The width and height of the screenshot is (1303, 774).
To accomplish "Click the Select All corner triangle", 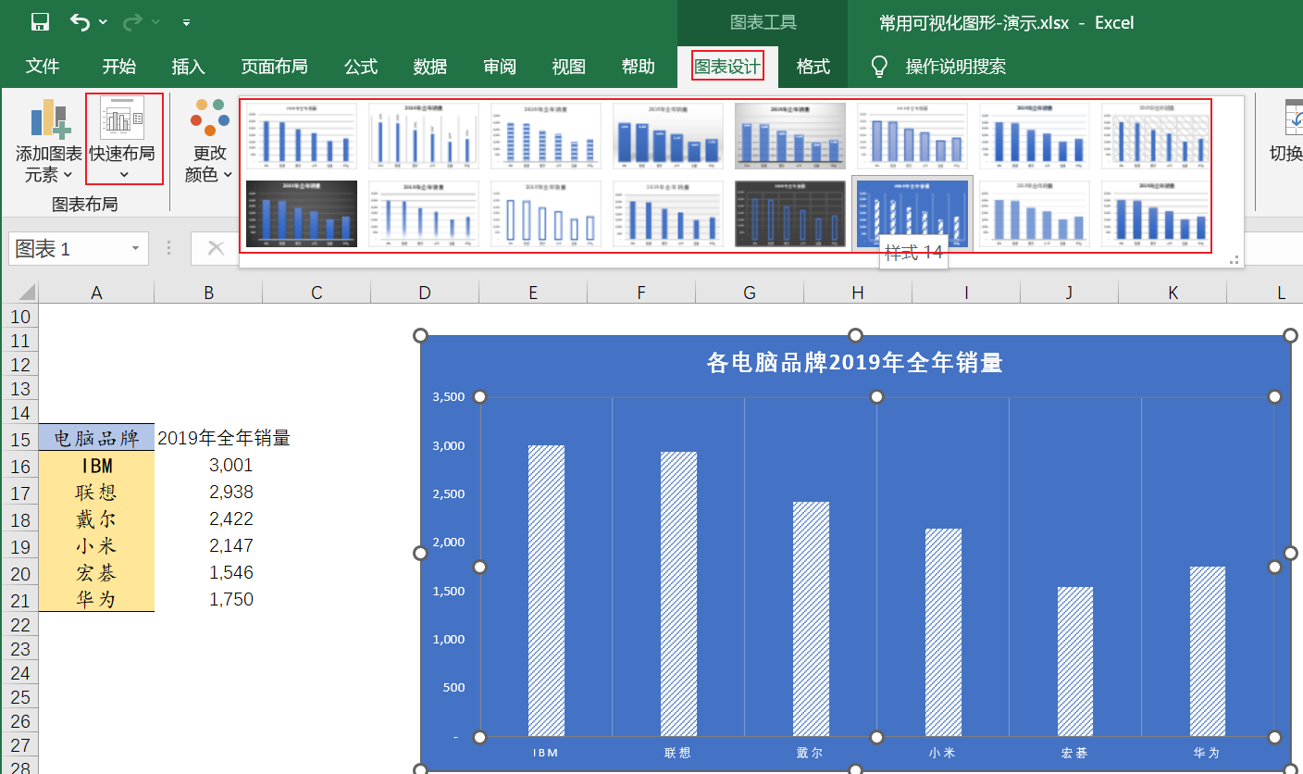I will pyautogui.click(x=26, y=293).
